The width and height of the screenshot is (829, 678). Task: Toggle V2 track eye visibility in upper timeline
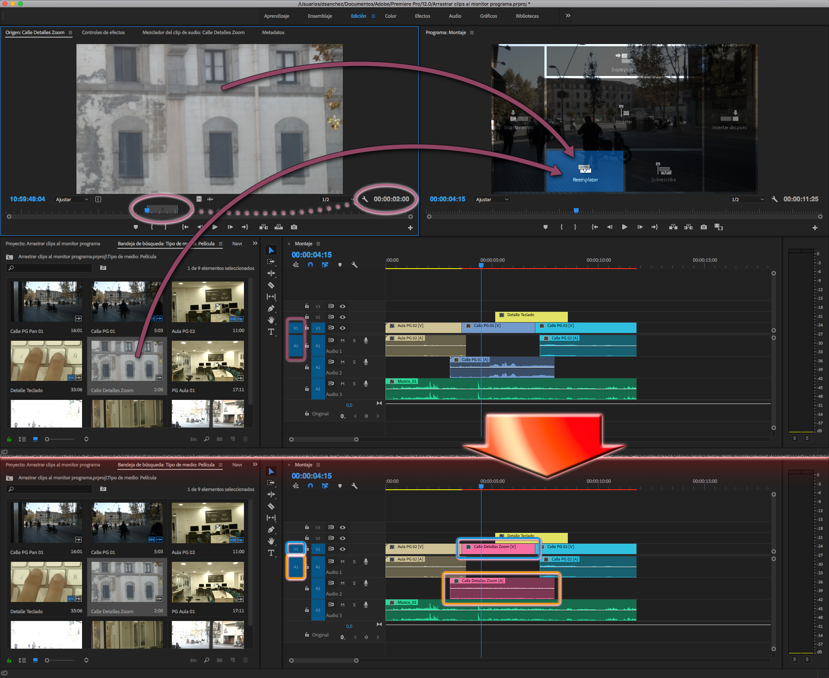(x=342, y=317)
